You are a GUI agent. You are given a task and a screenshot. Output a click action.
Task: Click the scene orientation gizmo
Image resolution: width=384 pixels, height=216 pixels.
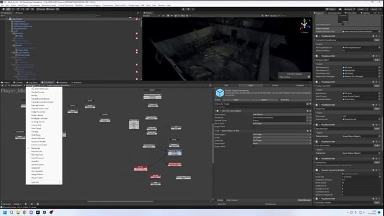[x=305, y=25]
